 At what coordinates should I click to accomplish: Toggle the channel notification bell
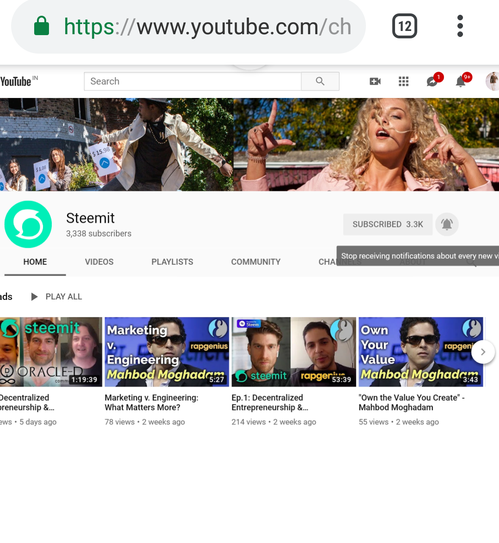coord(447,225)
